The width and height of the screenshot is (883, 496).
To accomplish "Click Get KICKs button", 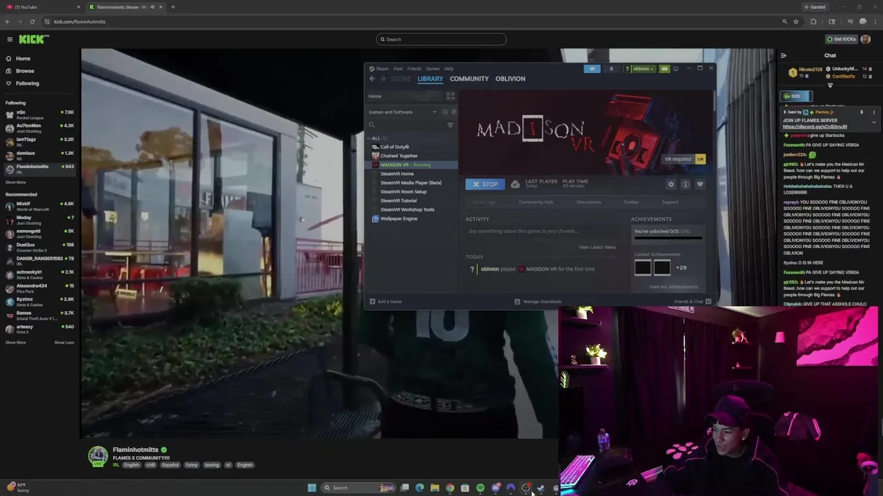I will click(x=842, y=39).
